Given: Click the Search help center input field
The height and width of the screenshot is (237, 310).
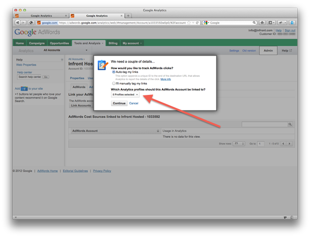Looking at the screenshot, I should coord(29,77).
